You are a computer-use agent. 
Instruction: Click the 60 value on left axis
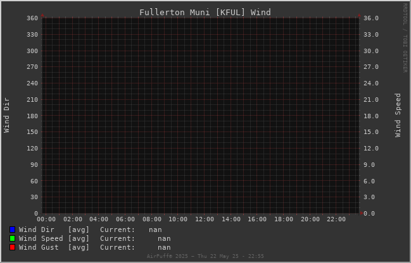[x=34, y=181]
